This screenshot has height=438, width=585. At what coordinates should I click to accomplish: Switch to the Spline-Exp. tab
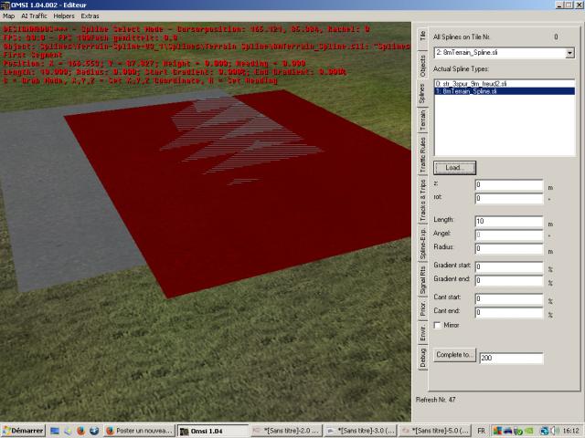point(422,244)
